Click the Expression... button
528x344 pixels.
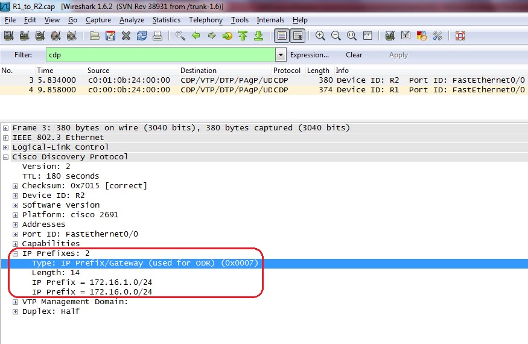309,55
